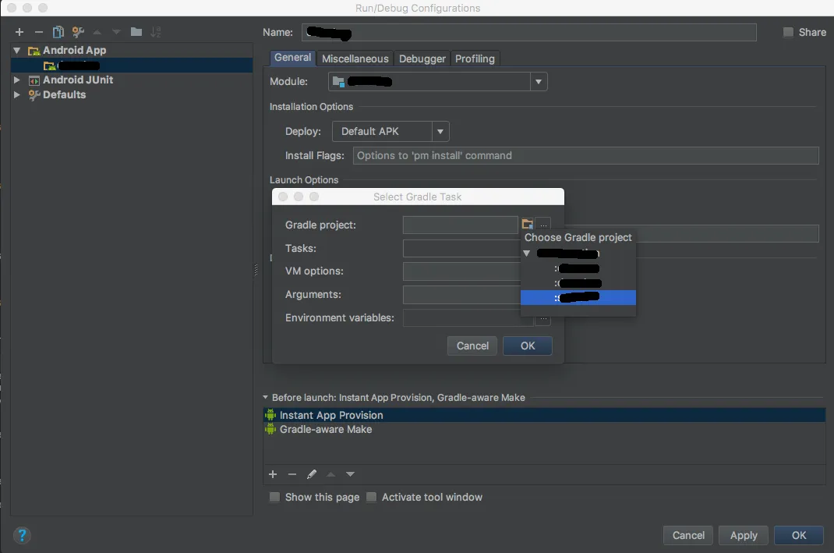Image resolution: width=834 pixels, height=553 pixels.
Task: Switch to the Profiling tab
Action: pyautogui.click(x=475, y=58)
